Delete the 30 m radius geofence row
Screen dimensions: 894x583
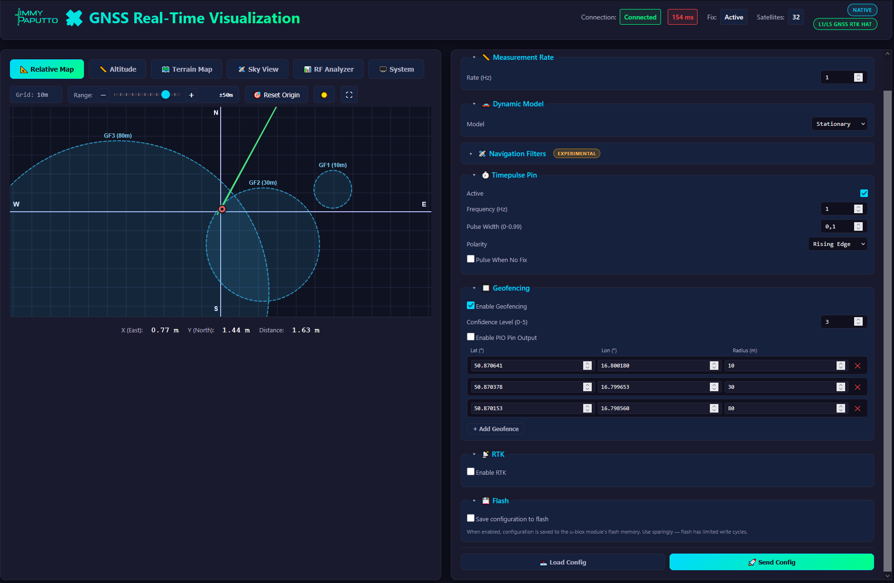[x=857, y=387]
